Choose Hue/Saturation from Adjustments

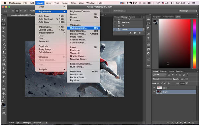[x=83, y=28]
